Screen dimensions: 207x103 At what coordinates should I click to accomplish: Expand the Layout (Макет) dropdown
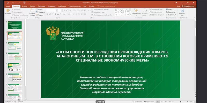tap(41, 9)
